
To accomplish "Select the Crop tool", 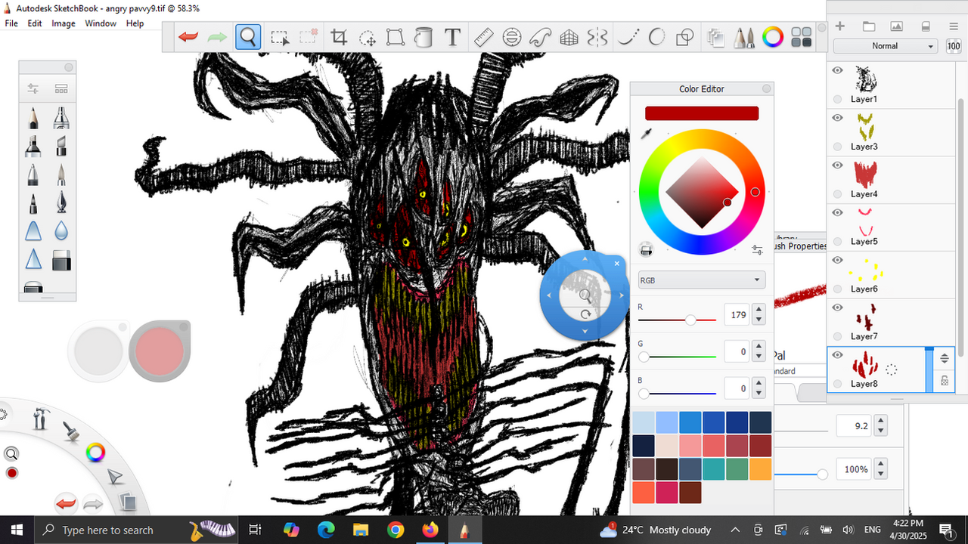I will tap(339, 37).
